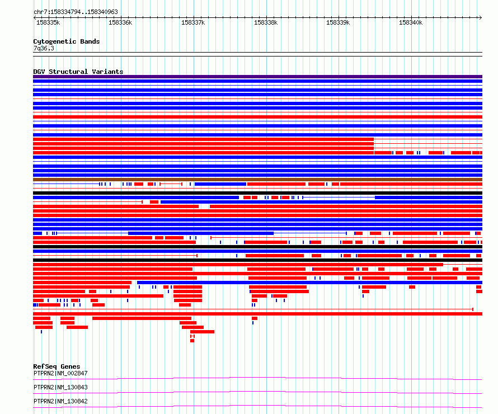Open the DGV Structural Variants track heading
The image size is (498, 414).
pos(78,72)
